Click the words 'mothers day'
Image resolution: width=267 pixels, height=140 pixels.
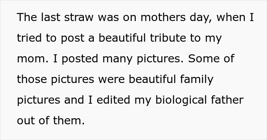pos(176,18)
